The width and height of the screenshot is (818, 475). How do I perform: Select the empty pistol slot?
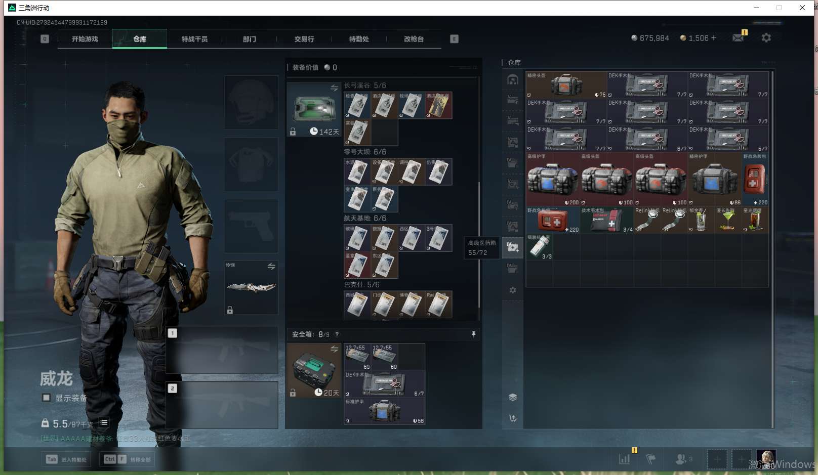click(x=251, y=226)
